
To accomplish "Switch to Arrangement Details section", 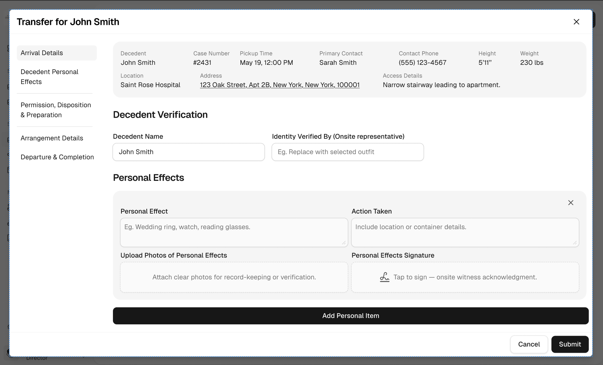I will 52,138.
